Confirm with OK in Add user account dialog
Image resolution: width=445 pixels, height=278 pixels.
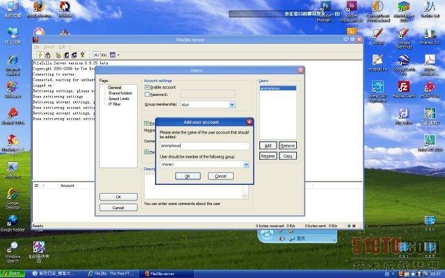coord(188,176)
